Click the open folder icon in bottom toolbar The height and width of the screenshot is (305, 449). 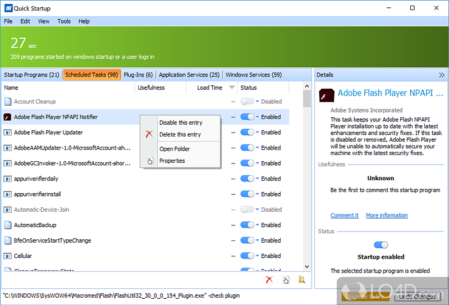[301, 279]
